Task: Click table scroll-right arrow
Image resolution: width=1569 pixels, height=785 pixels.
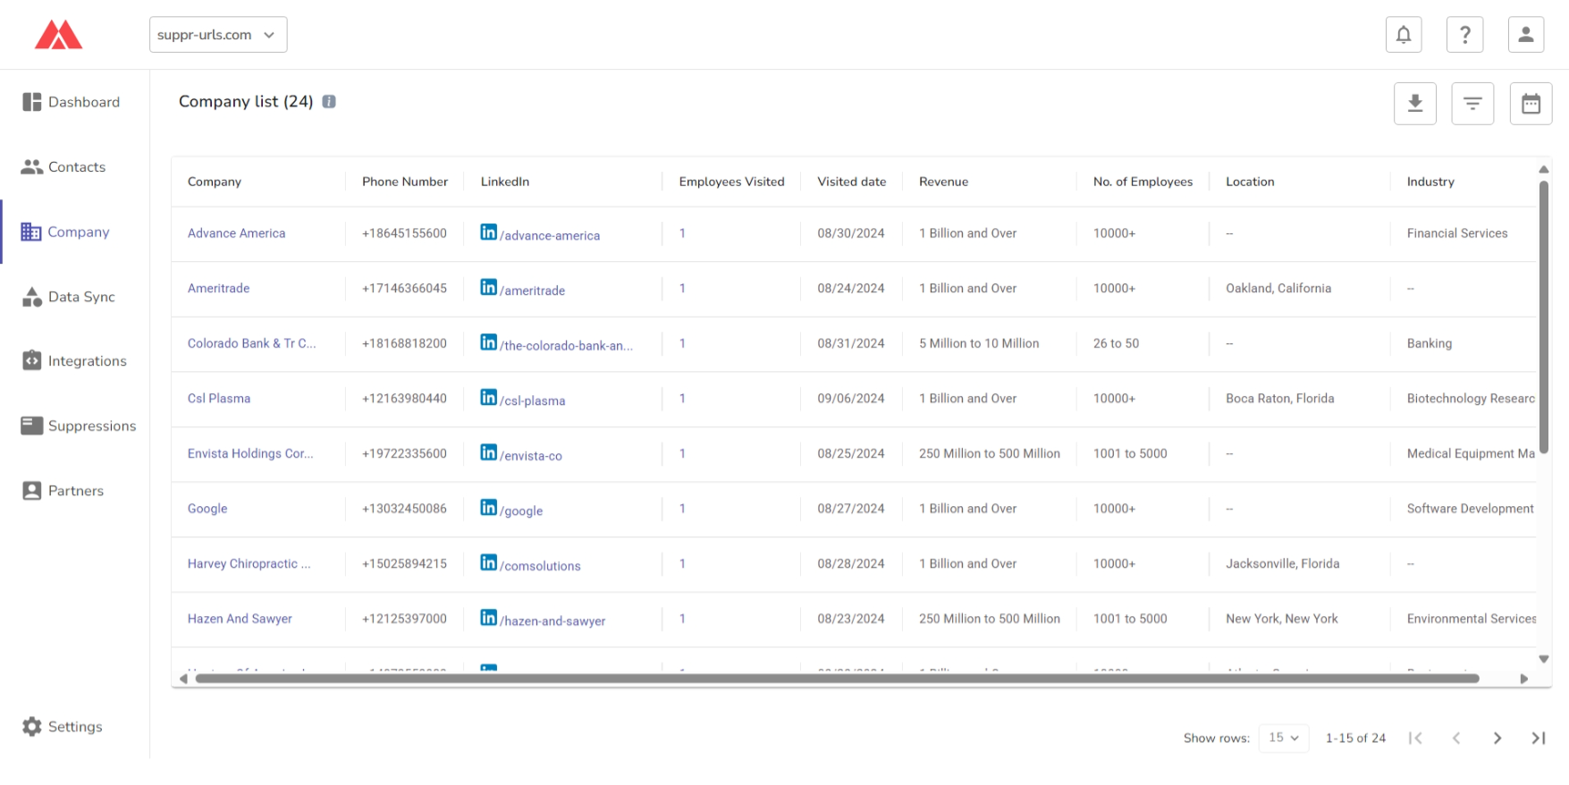Action: (1524, 679)
